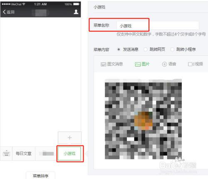Select the 小游戏 menu in preview

pos(69,154)
